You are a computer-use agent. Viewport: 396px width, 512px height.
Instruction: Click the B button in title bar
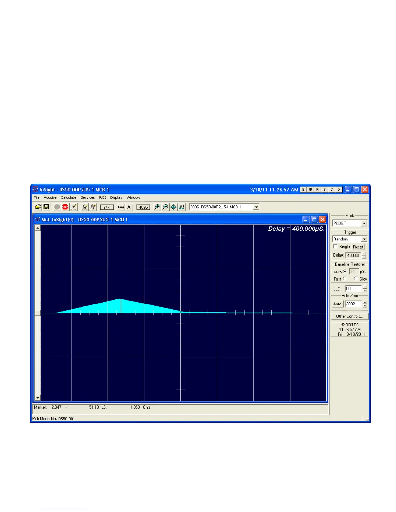point(324,189)
